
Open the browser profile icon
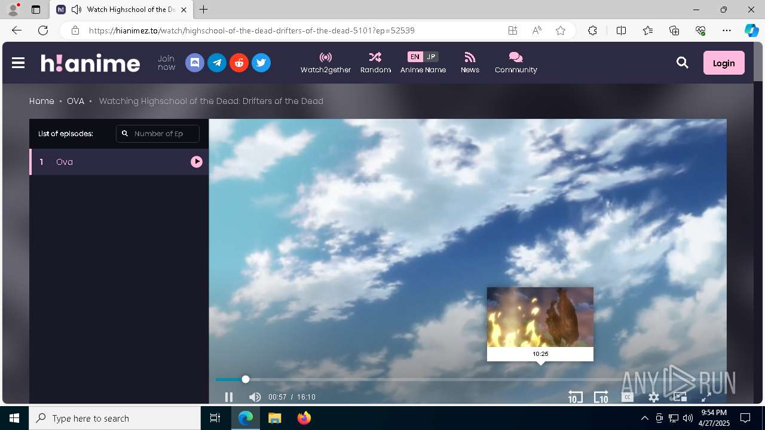pyautogui.click(x=13, y=10)
